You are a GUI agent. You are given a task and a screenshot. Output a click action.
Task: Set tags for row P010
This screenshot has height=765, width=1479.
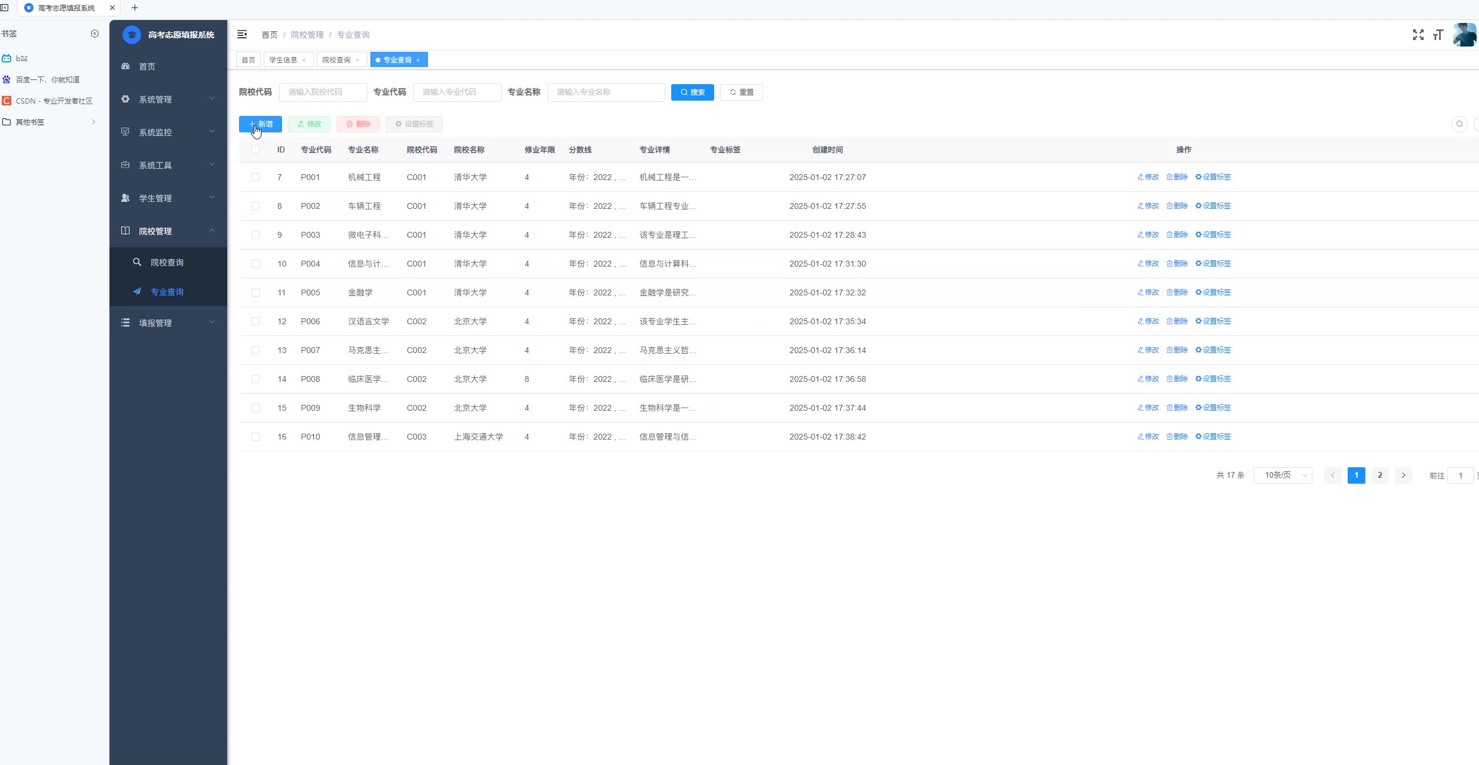click(1213, 437)
